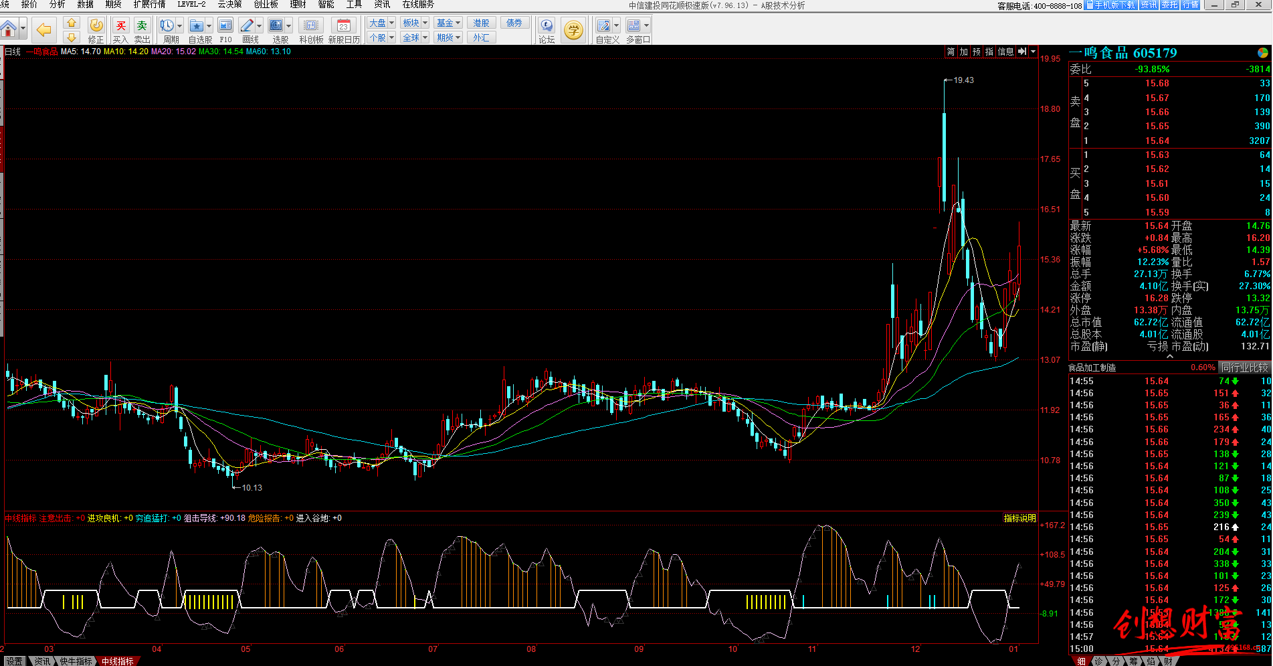Toggle the 债券 bonds button
The image size is (1273, 666).
(515, 23)
